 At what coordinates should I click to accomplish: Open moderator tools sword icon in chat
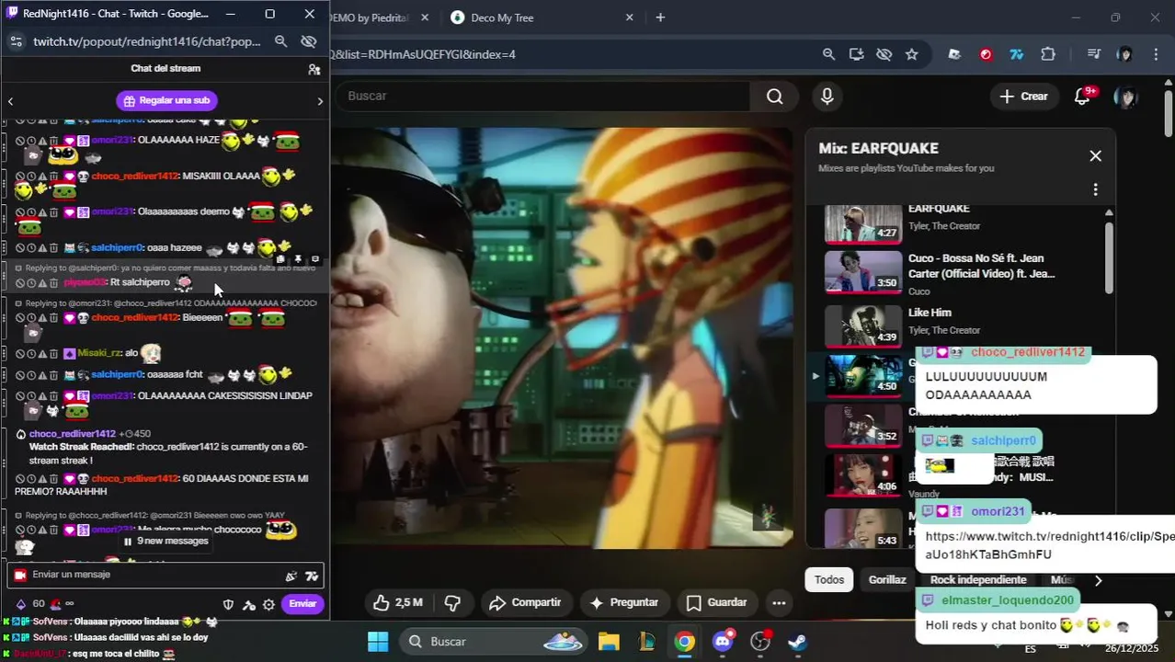[248, 604]
